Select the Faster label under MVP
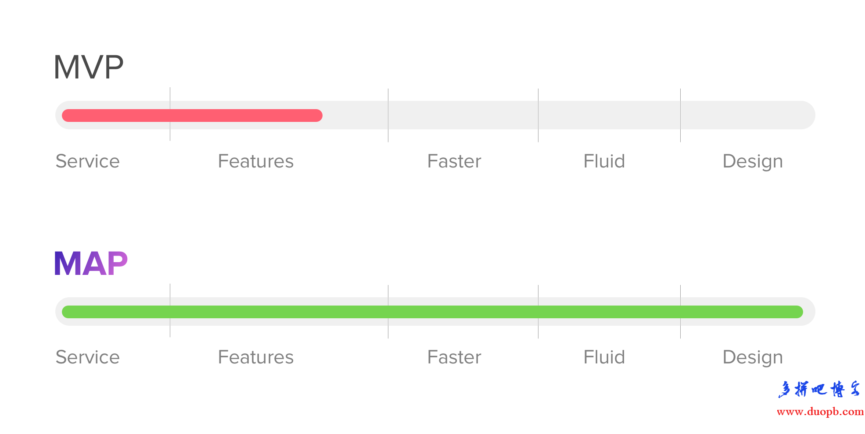Image resolution: width=865 pixels, height=434 pixels. click(454, 161)
